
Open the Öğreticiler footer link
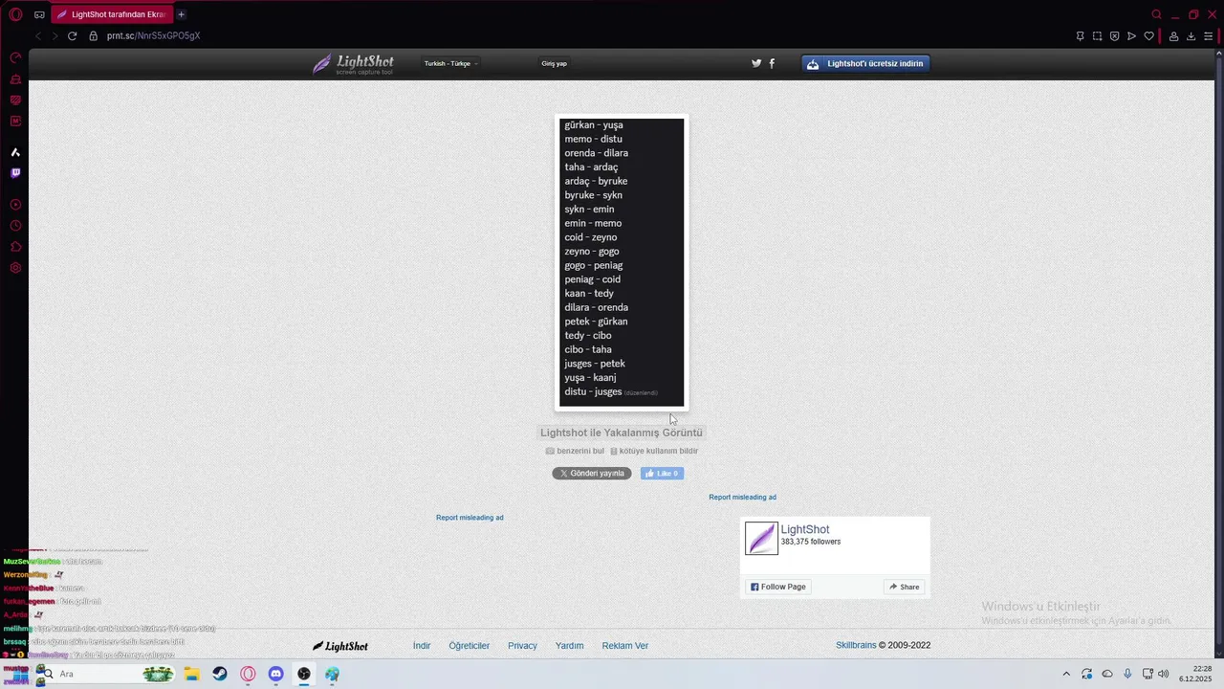(x=470, y=646)
